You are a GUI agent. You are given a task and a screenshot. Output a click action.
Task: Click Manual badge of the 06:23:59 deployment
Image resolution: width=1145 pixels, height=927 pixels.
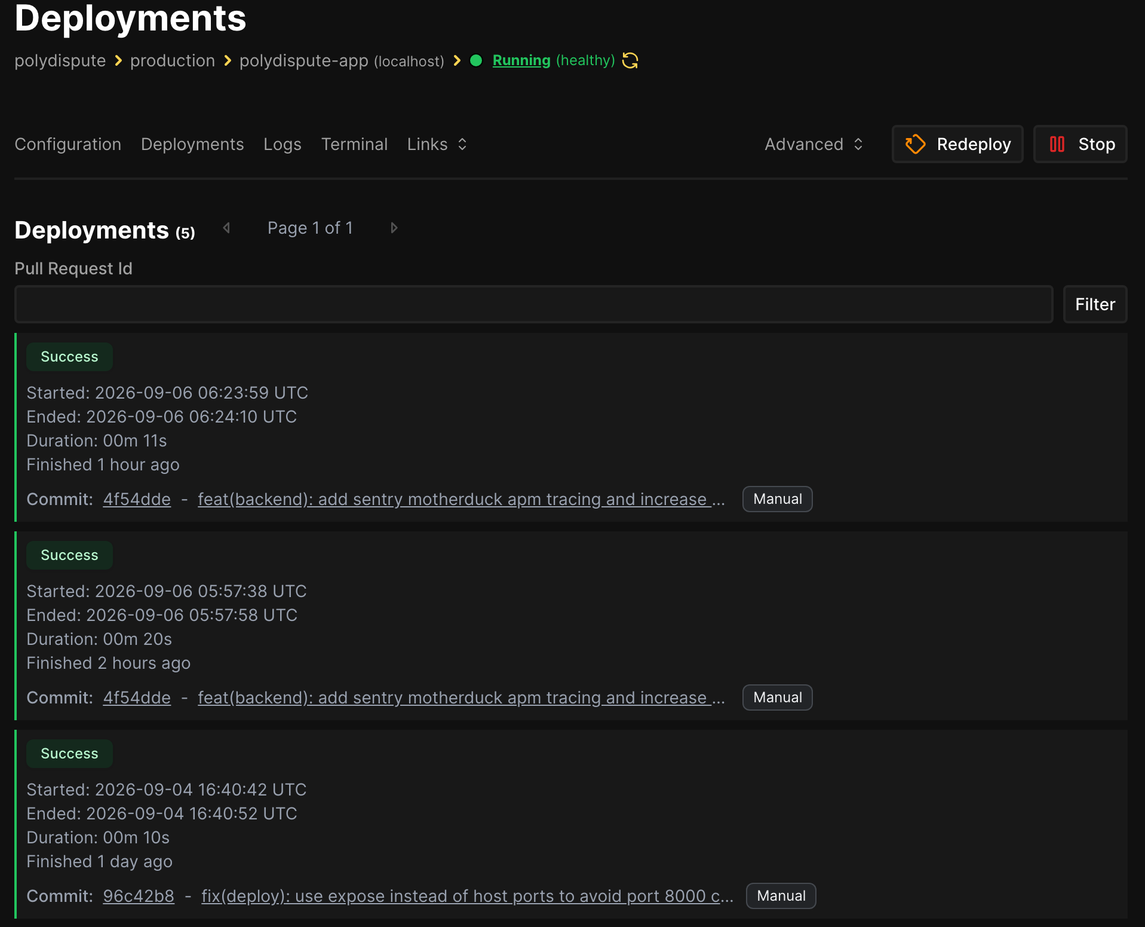coord(778,499)
